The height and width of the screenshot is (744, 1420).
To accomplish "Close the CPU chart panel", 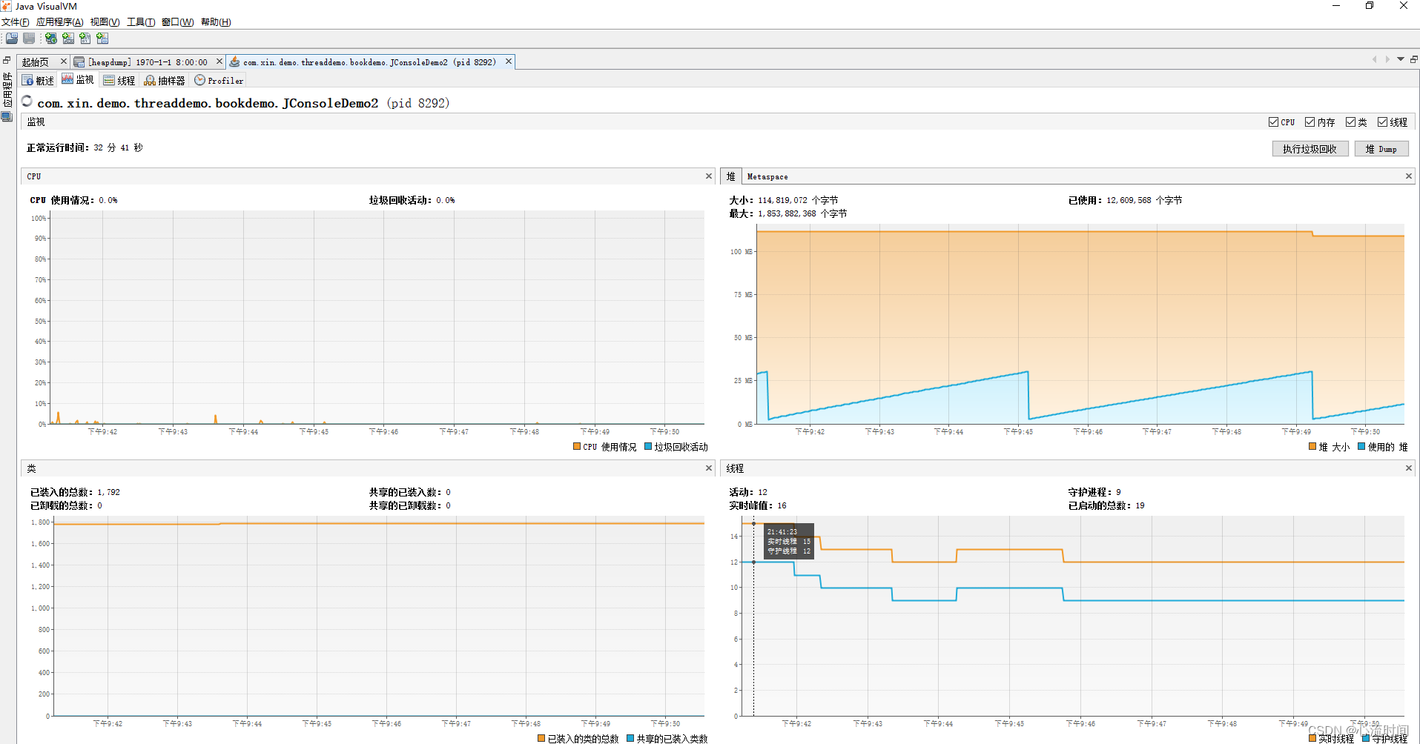I will click(709, 176).
